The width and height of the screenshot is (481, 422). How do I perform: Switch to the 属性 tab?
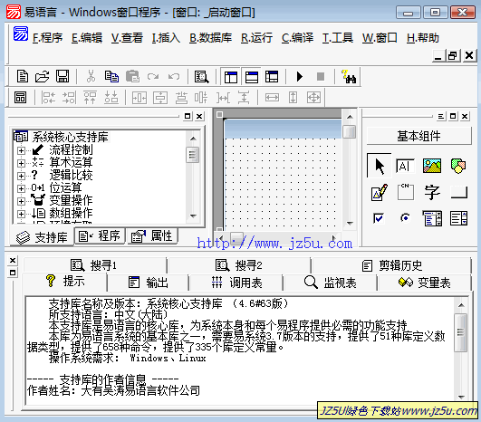(152, 235)
